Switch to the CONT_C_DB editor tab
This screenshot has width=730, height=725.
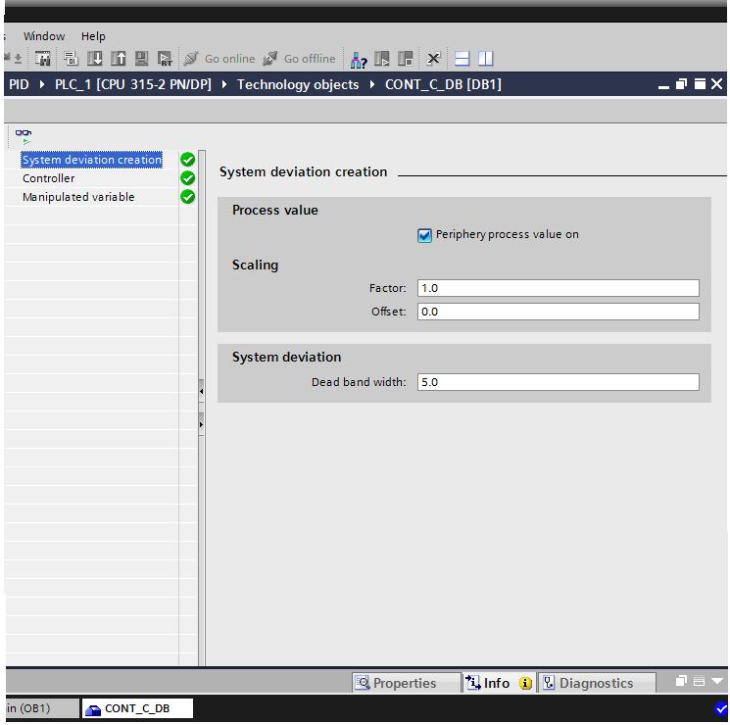[x=137, y=708]
